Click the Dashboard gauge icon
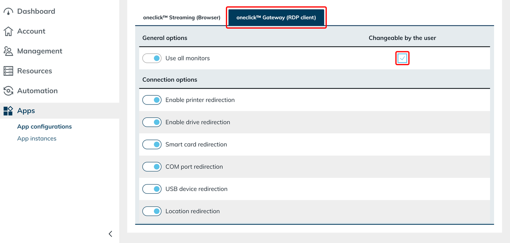 [x=8, y=12]
